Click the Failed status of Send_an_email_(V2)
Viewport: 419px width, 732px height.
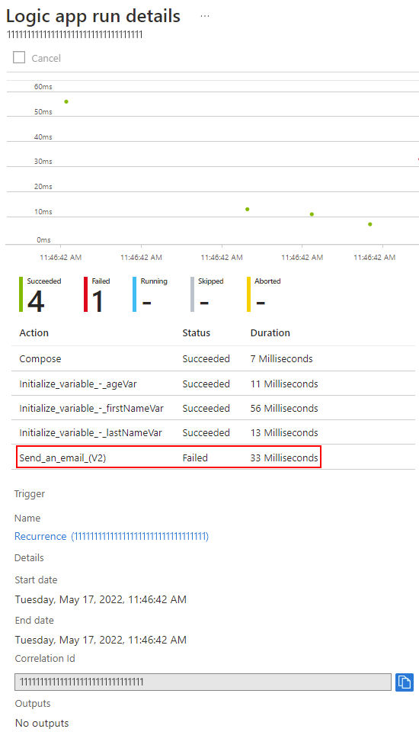click(195, 458)
